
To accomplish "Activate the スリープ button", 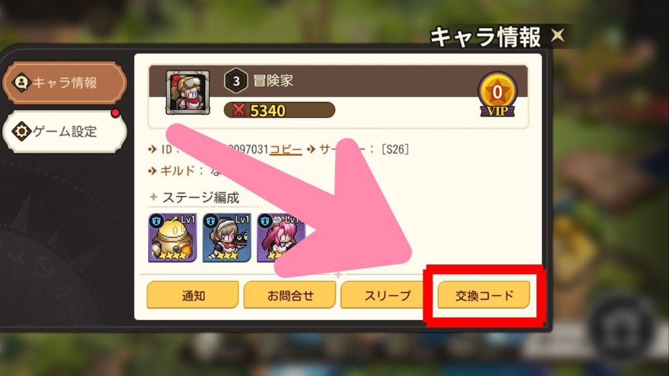I will coord(387,295).
